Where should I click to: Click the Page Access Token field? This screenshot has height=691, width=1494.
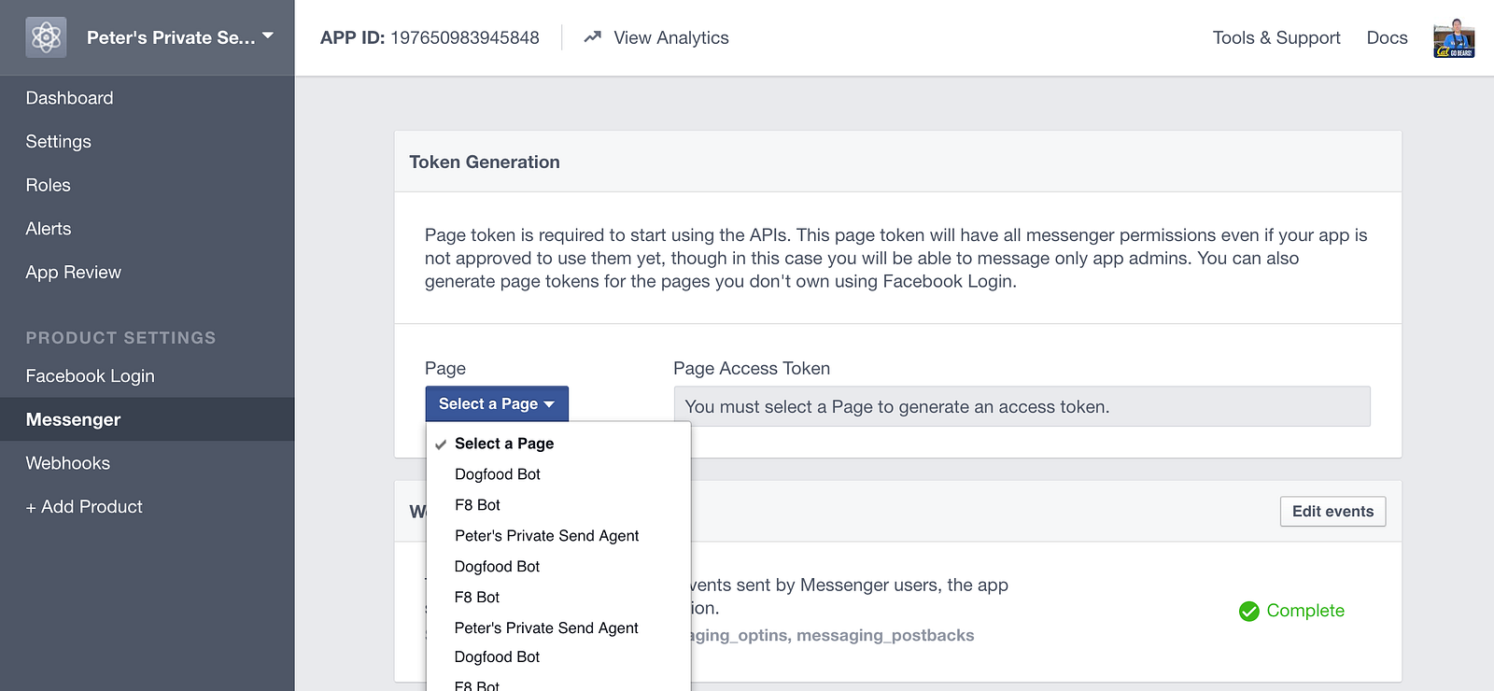1021,407
